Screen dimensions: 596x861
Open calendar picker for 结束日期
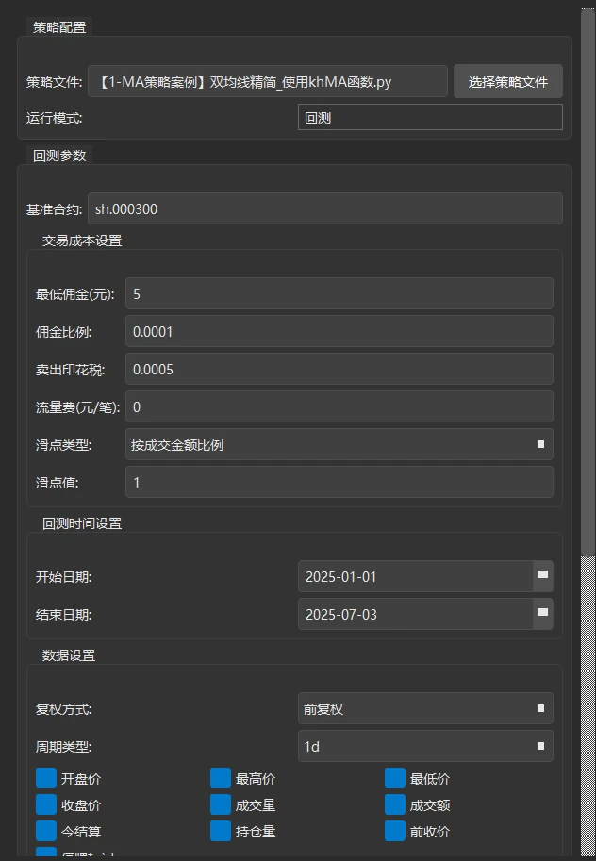point(542,614)
